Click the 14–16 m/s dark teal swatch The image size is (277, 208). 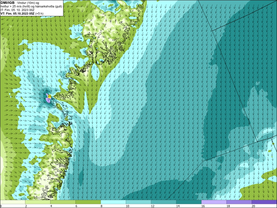point(189,202)
